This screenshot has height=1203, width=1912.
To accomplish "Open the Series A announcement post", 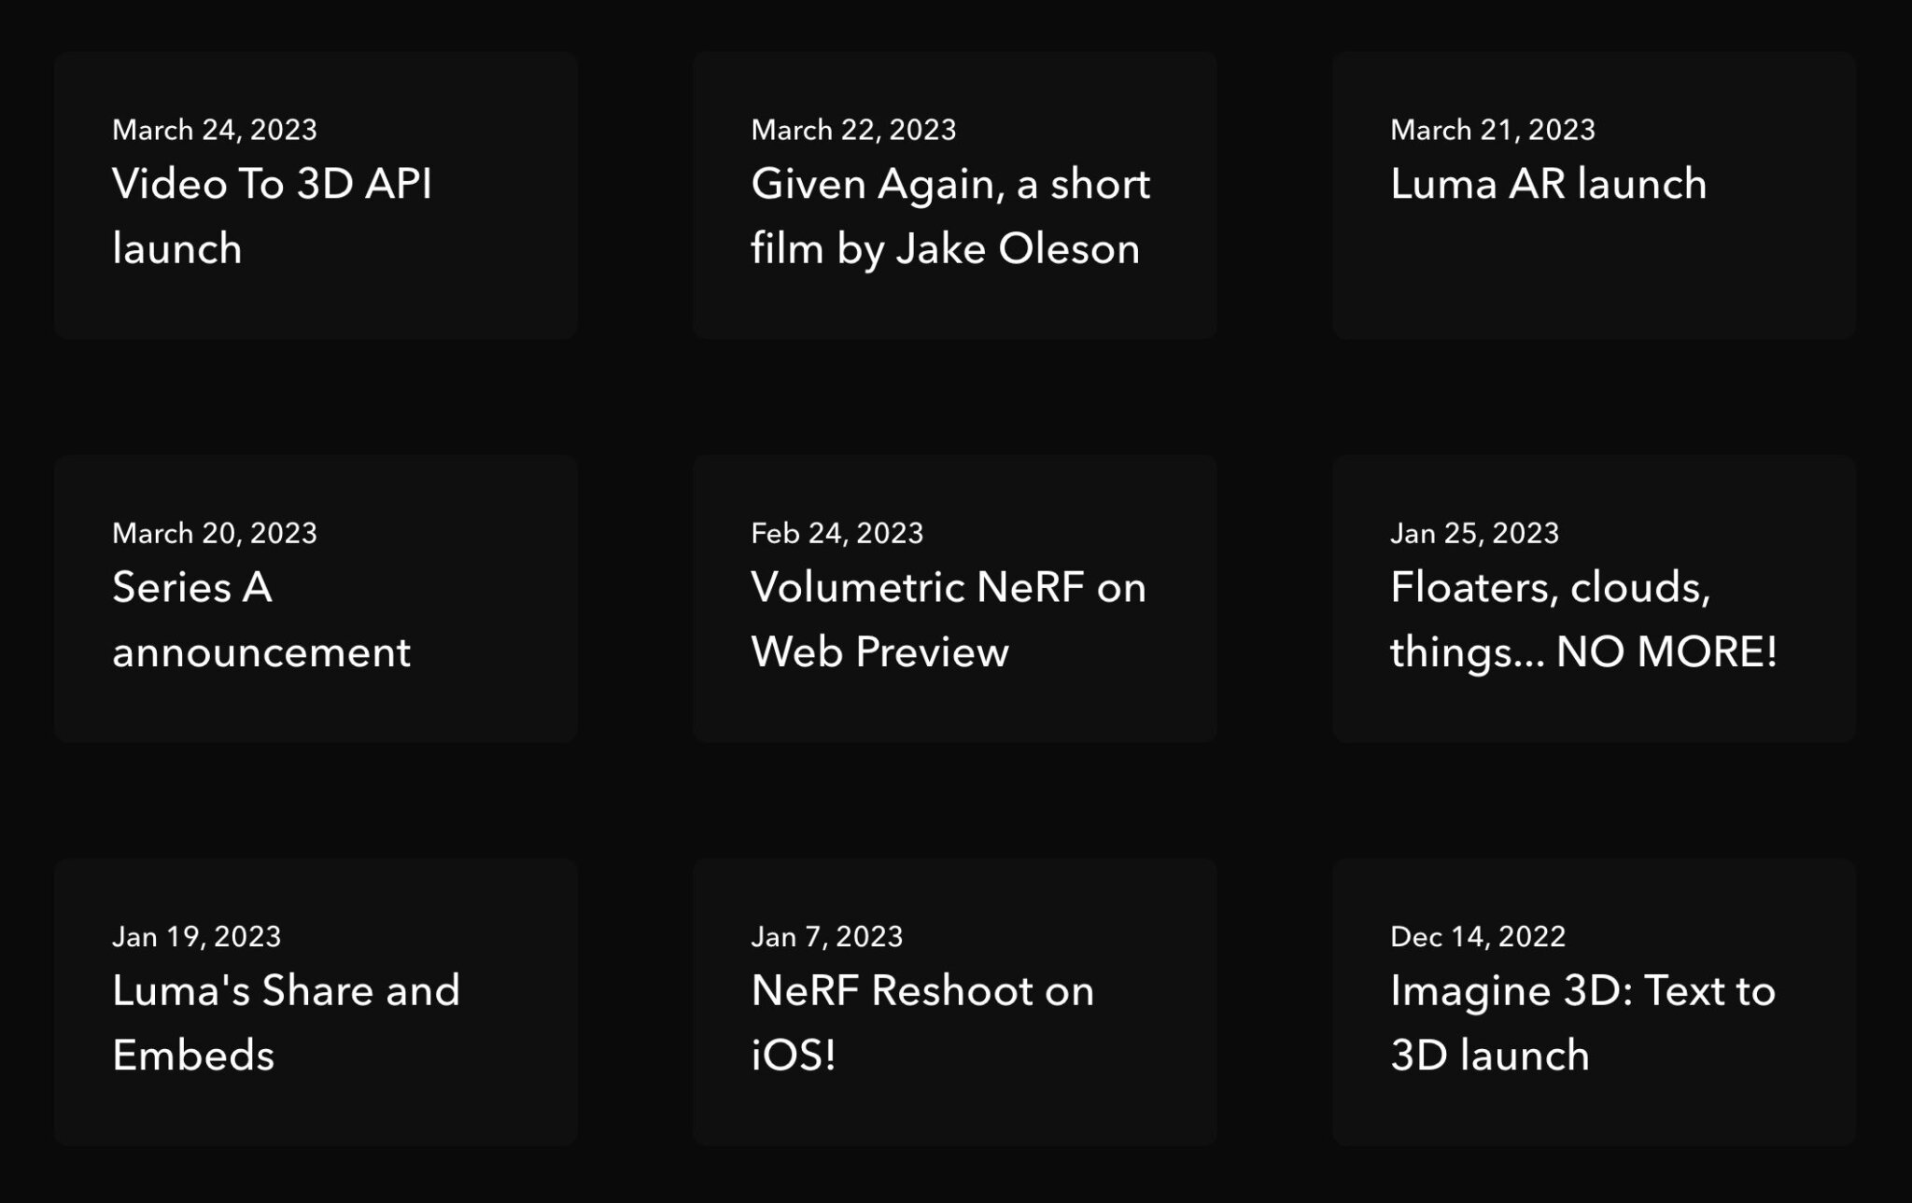I will point(260,619).
